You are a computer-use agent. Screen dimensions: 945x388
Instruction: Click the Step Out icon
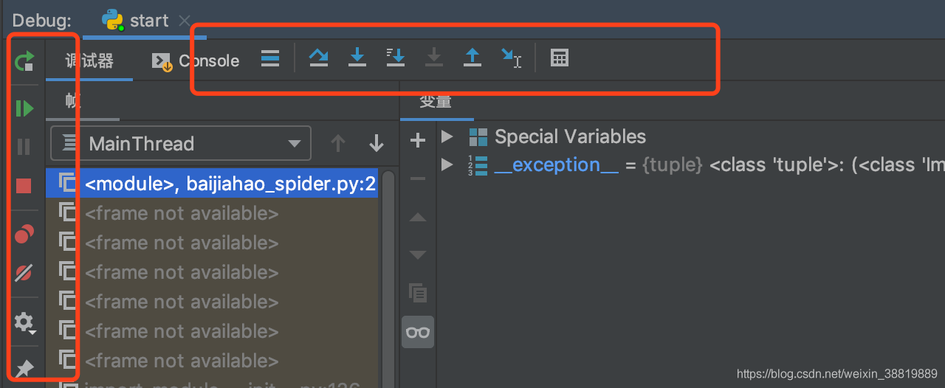[472, 58]
